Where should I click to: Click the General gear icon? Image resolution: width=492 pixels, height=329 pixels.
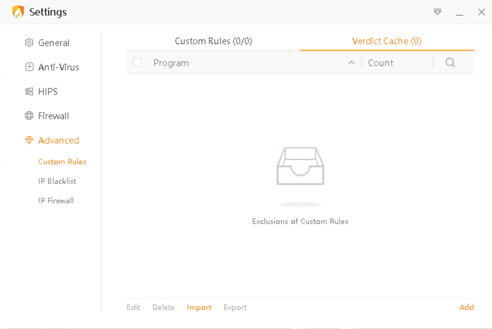[29, 42]
